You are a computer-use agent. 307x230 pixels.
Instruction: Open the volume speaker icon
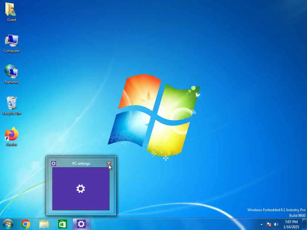(276, 224)
